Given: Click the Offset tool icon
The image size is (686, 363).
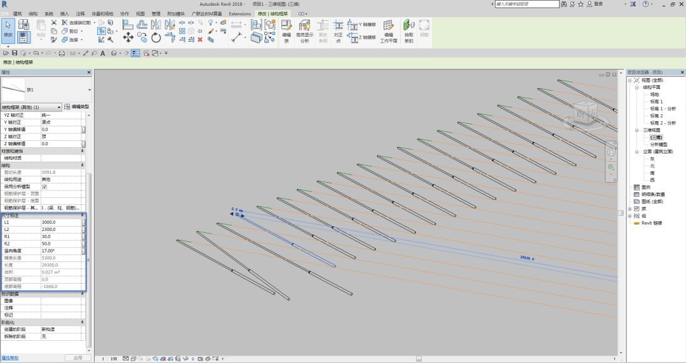Looking at the screenshot, I should 142,25.
